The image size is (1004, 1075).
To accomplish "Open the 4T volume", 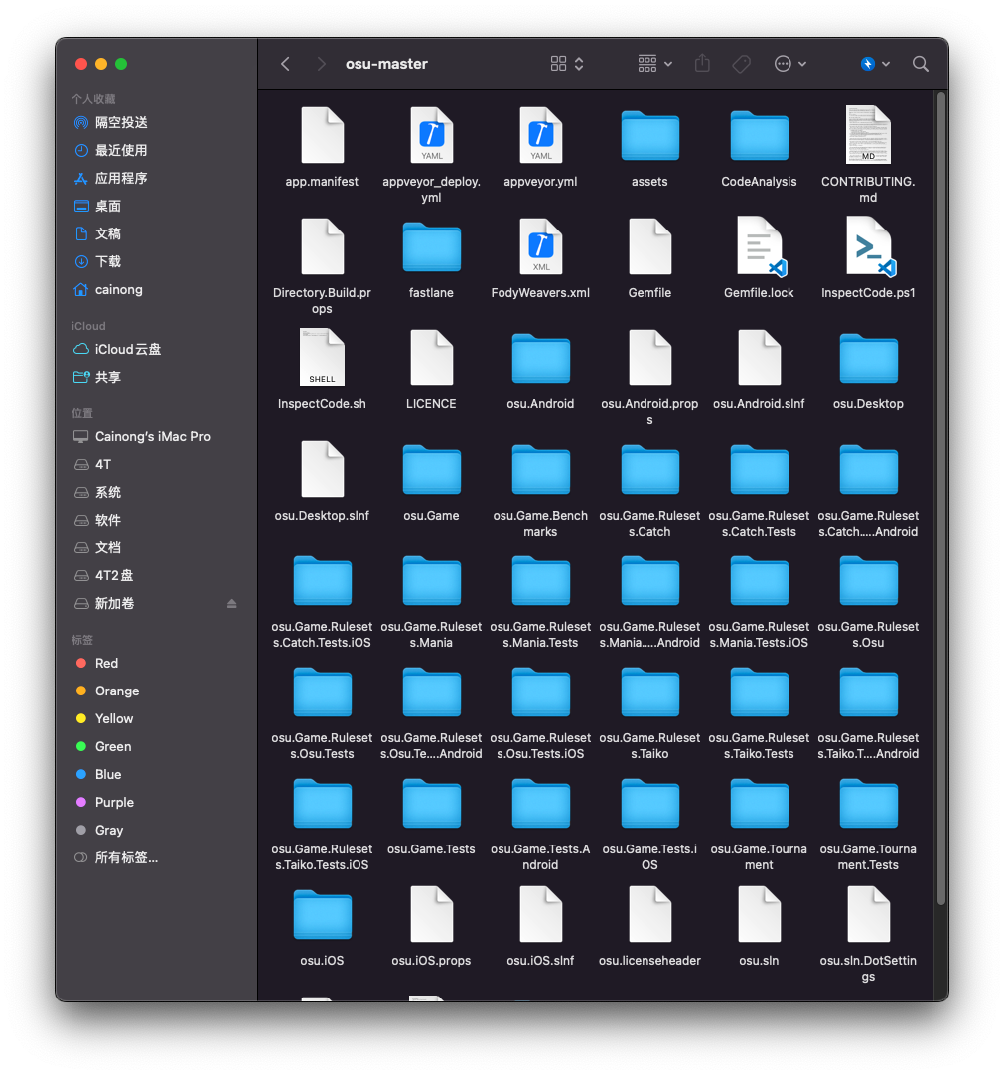I will click(156, 464).
